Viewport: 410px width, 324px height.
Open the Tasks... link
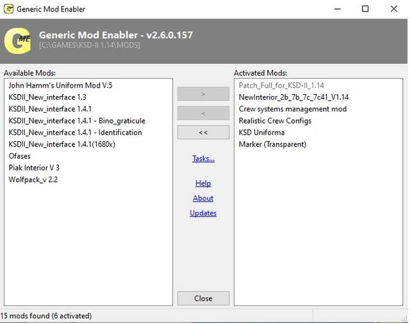pos(204,159)
